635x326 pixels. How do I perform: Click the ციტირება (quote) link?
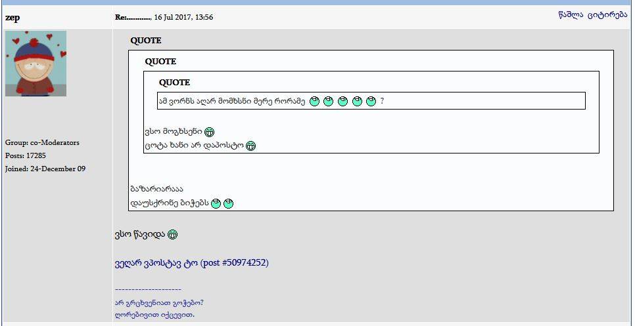(x=607, y=16)
